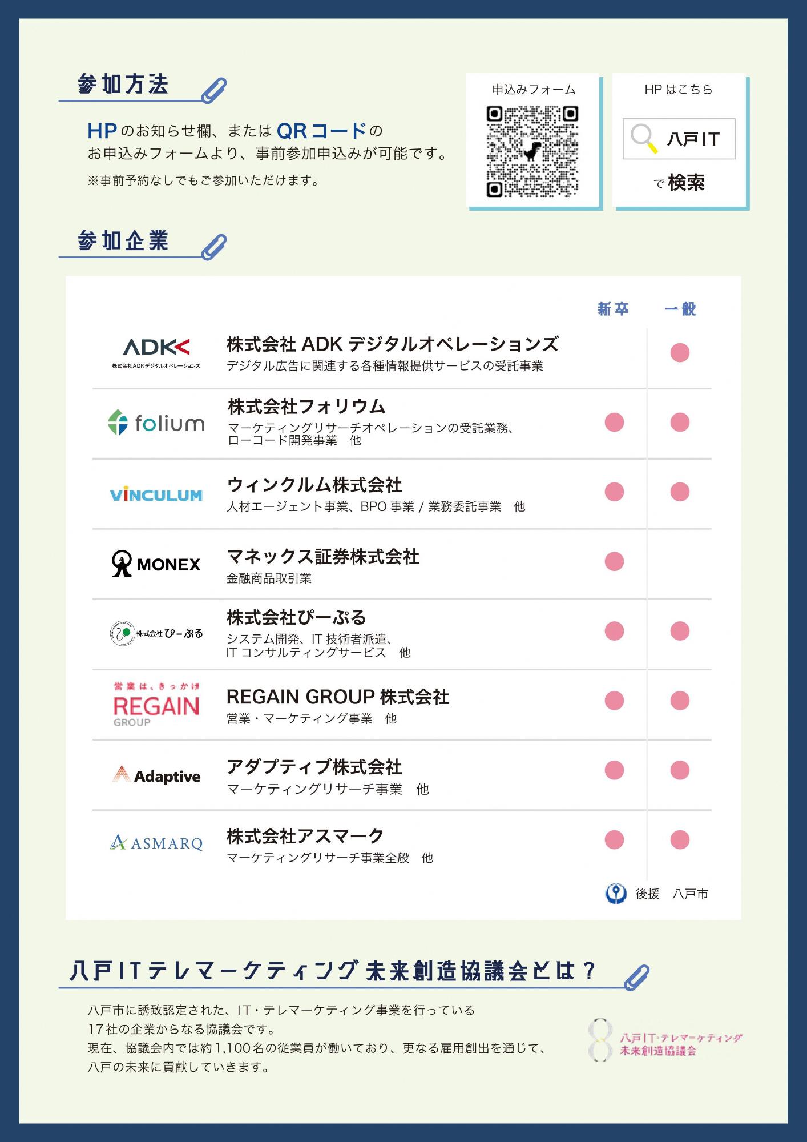Viewport: 807px width, 1142px height.
Task: Click the 八戸市 city emblem icon
Action: tap(615, 894)
